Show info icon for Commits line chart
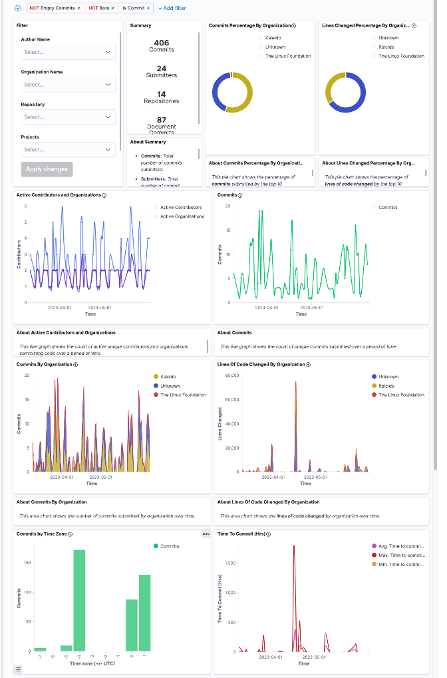Screen dimensions: 447x678 point(240,195)
